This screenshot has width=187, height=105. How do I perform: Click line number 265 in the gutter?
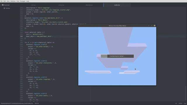(21, 36)
